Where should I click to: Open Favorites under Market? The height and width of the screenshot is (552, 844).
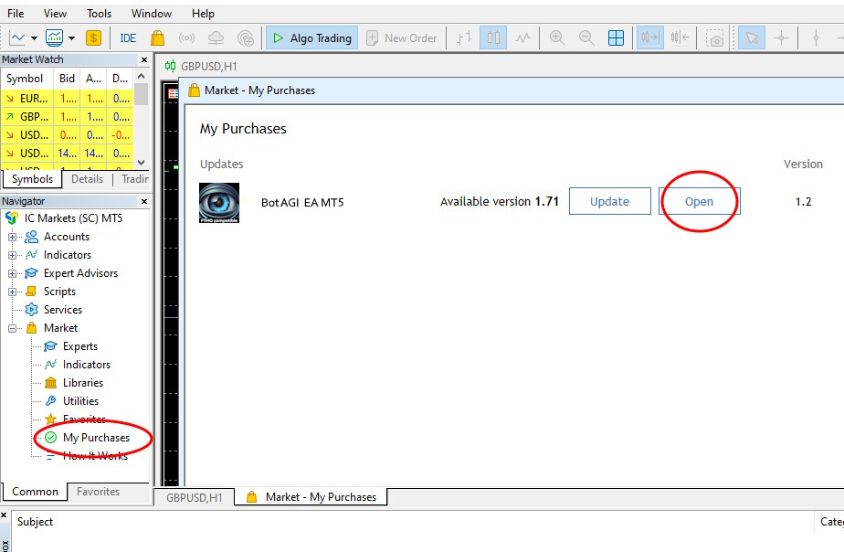click(x=85, y=419)
